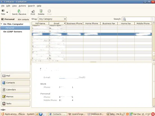155x116 pixels.
Task: Open the Search menu
Action: tap(31, 6)
